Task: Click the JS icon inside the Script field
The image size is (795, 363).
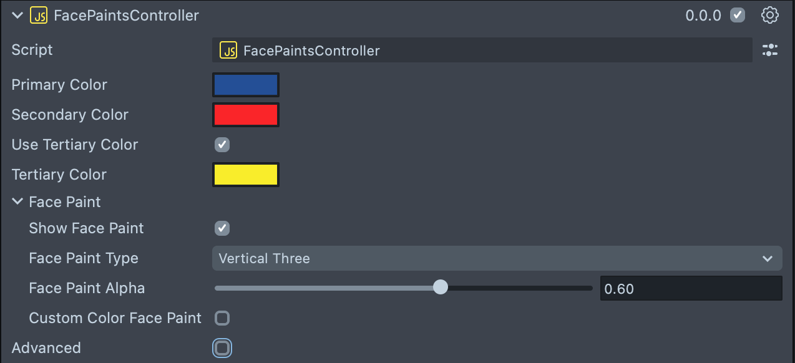Action: click(x=228, y=51)
